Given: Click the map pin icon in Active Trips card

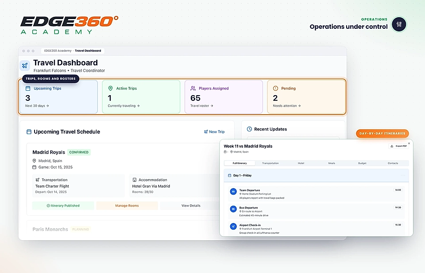Looking at the screenshot, I should pos(110,88).
